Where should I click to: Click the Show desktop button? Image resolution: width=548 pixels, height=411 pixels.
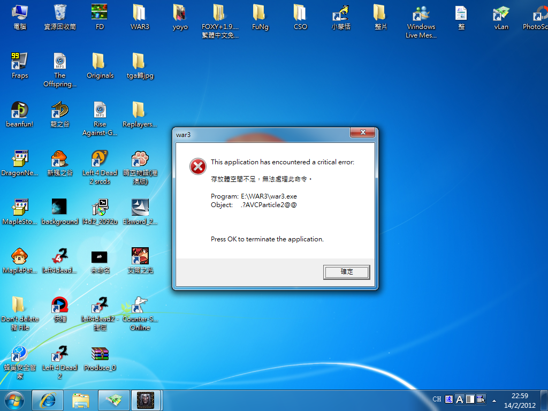tap(544, 400)
